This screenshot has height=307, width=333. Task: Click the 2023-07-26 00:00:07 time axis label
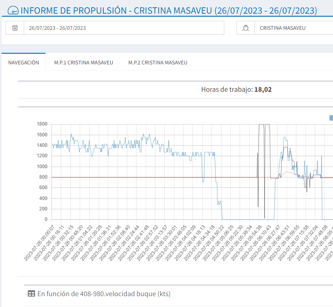[39, 243]
